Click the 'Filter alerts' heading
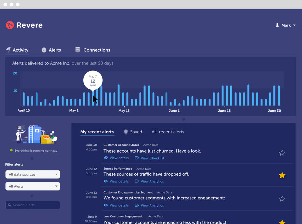 tap(14, 165)
